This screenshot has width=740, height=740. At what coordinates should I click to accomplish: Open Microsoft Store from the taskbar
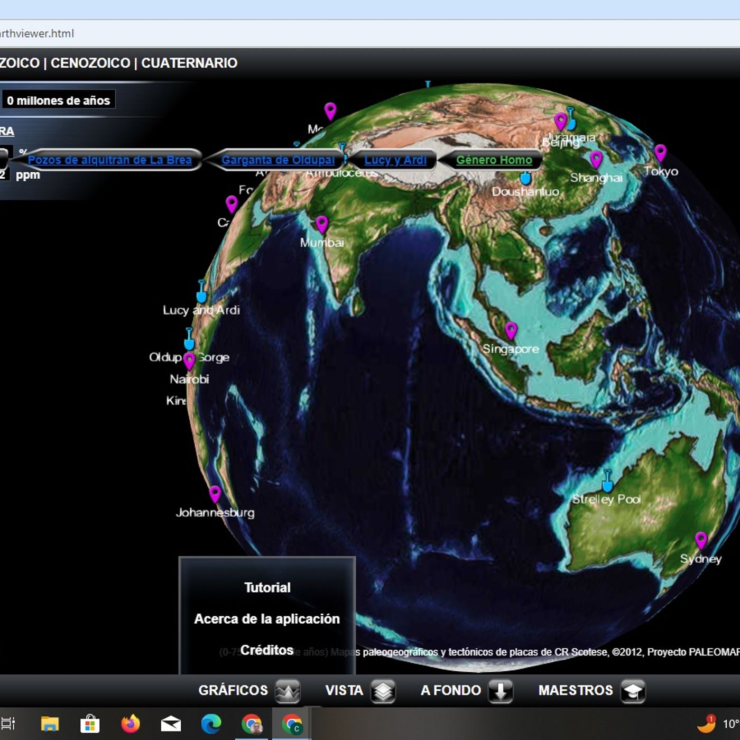click(x=90, y=724)
